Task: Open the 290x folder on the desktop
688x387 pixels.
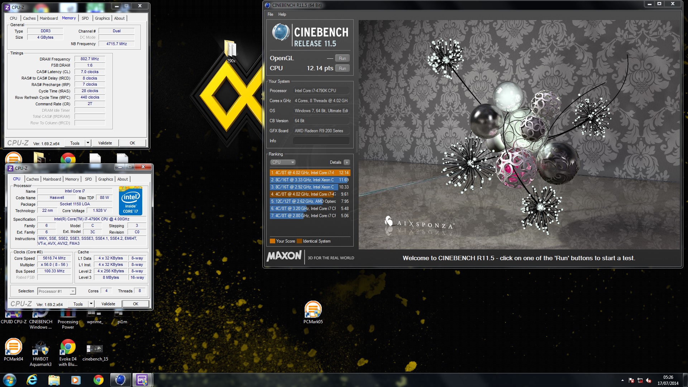Action: click(x=231, y=51)
